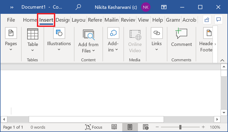This screenshot has height=132, width=228.
Task: Click the horizontal scrollbar right arrow
Action: tap(217, 119)
